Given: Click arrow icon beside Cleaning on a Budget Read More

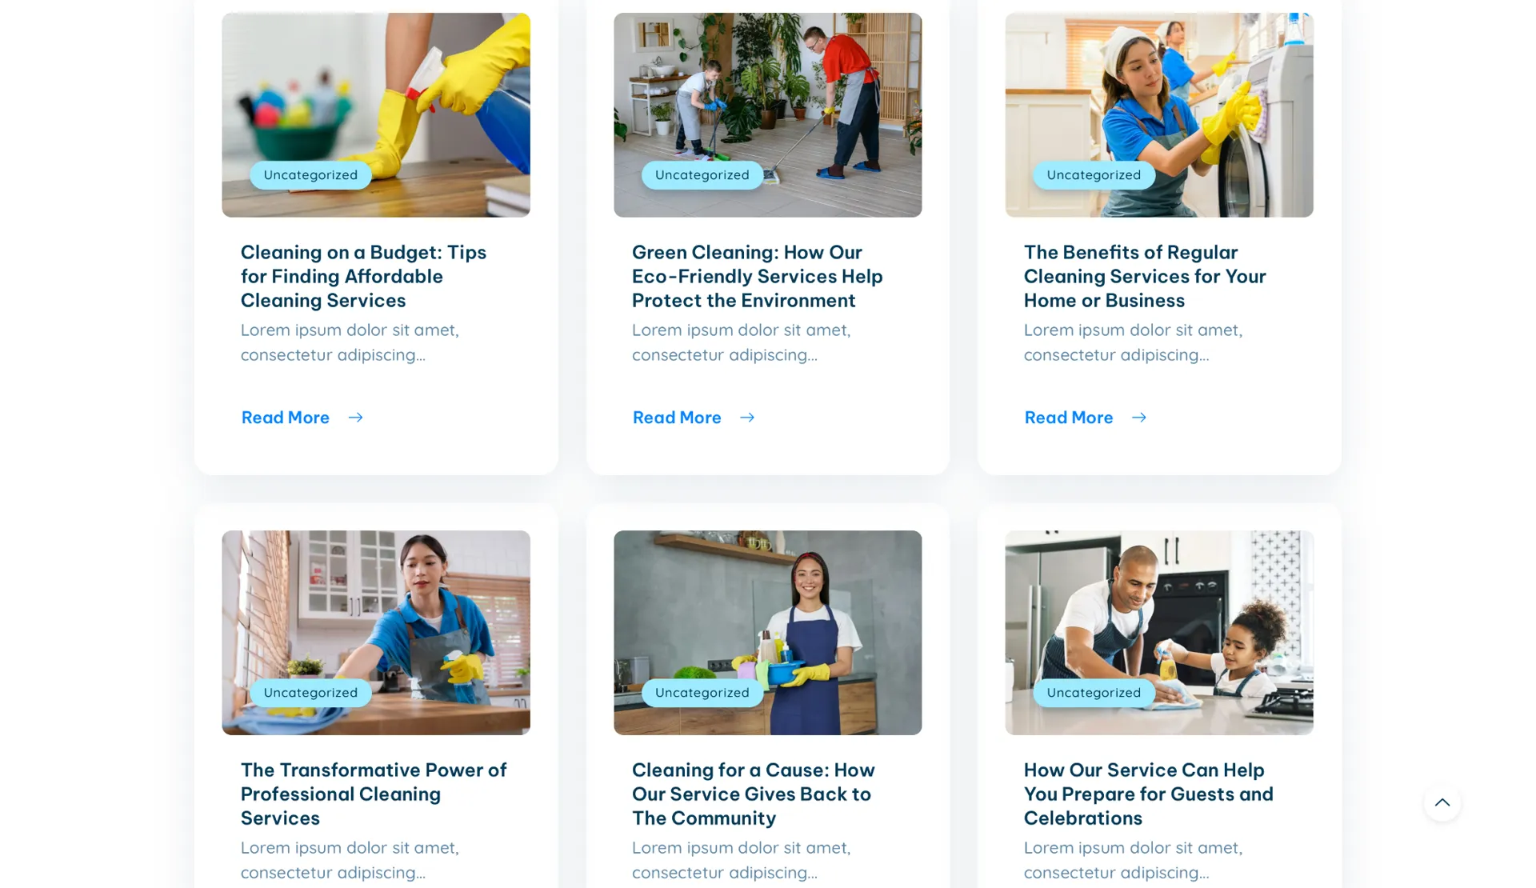Looking at the screenshot, I should point(355,418).
